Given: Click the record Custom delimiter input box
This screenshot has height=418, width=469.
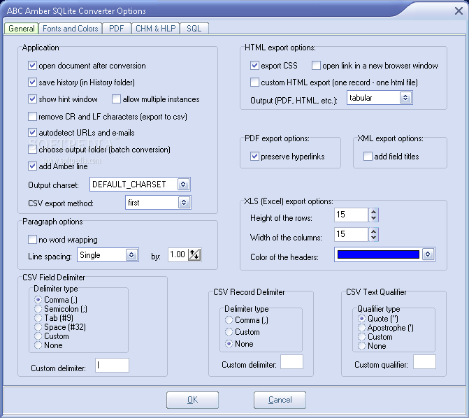Looking at the screenshot, I should coord(291,362).
